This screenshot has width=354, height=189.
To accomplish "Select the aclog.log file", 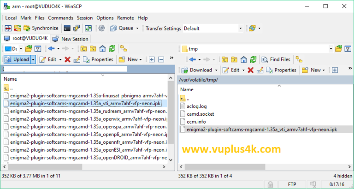I will pyautogui.click(x=197, y=106).
